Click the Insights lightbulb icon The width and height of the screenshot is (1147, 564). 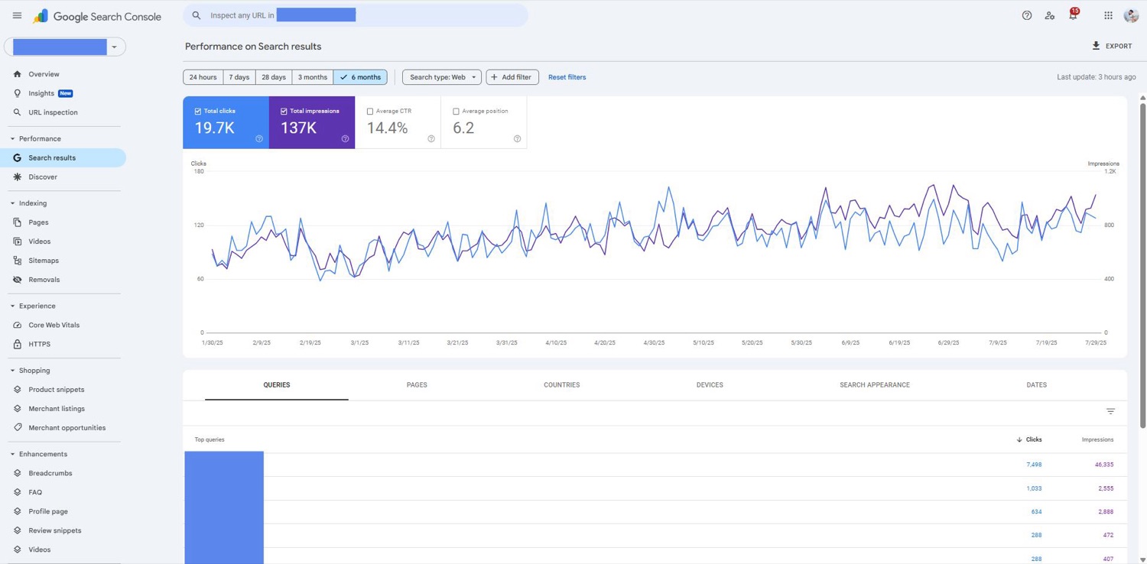(x=17, y=93)
